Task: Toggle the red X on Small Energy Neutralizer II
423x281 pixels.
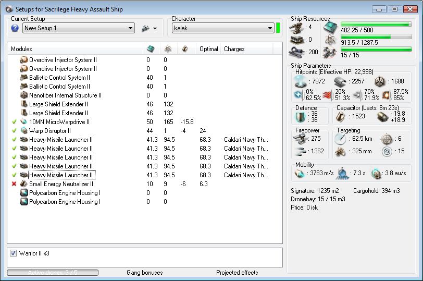Action: (x=14, y=184)
